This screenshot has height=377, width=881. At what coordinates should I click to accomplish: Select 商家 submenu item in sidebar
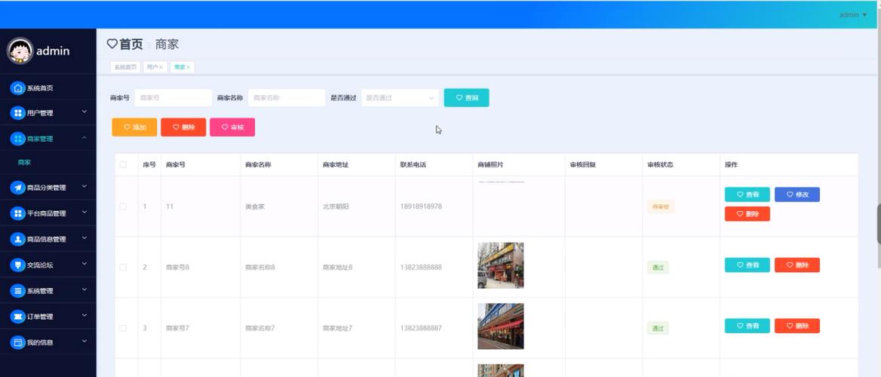[x=48, y=162]
